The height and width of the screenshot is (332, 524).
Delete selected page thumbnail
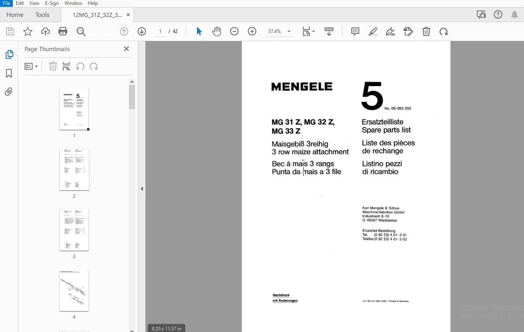pyautogui.click(x=53, y=66)
